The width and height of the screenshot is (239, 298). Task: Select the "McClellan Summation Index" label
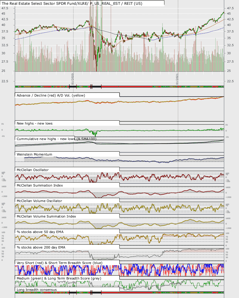(40, 185)
